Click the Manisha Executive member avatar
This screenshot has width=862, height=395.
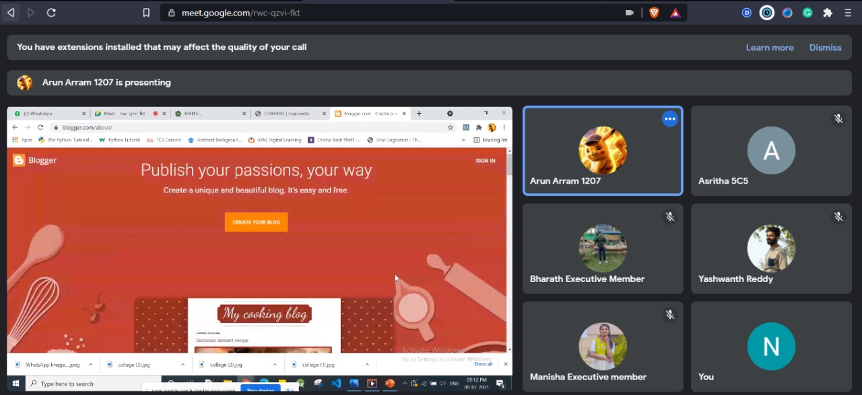[x=603, y=346]
